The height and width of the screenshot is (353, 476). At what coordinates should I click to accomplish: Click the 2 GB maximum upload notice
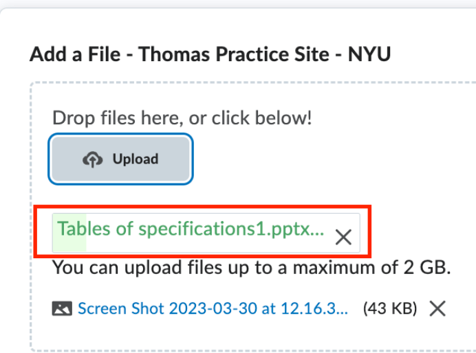251,268
